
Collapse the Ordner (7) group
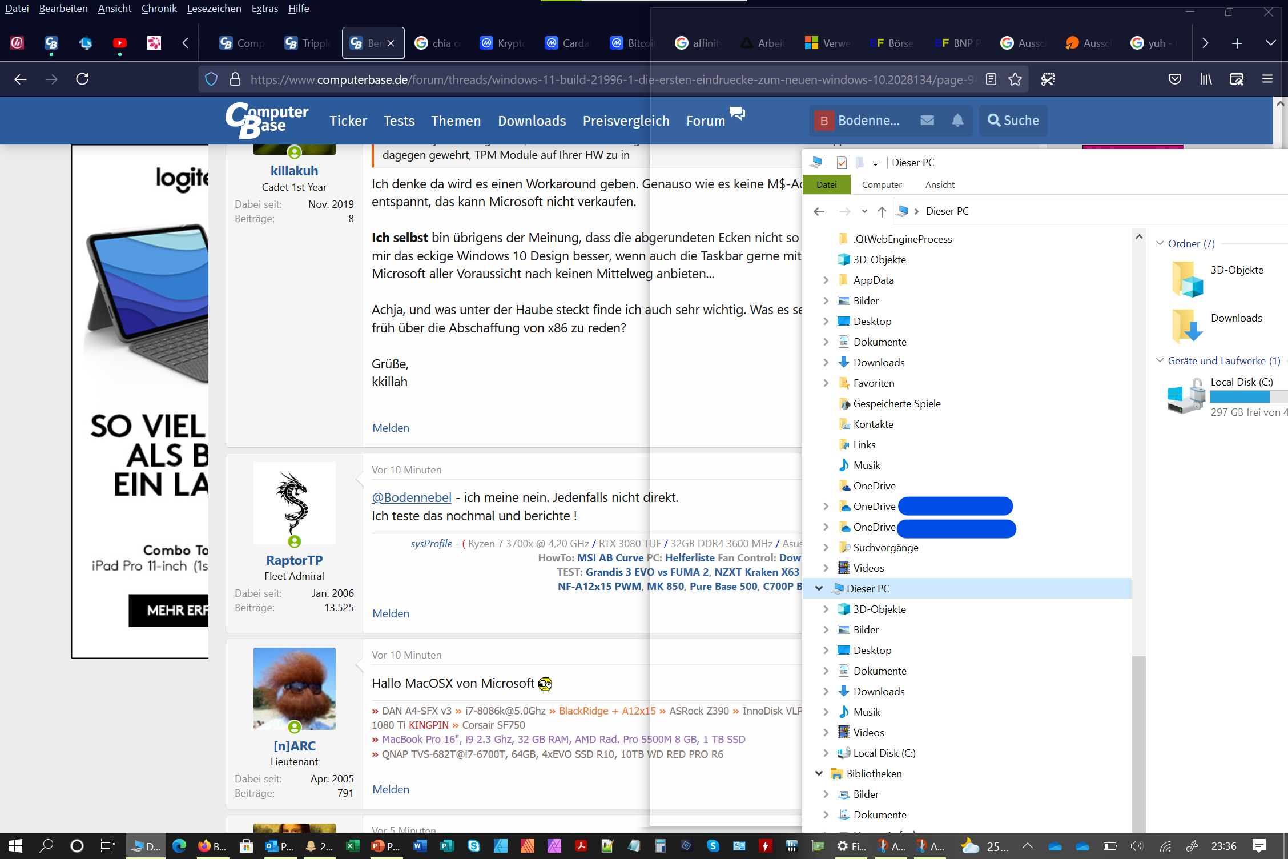pos(1160,243)
